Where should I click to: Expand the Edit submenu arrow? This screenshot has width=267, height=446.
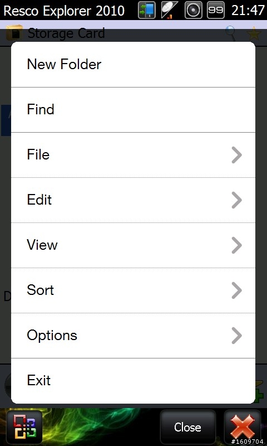pyautogui.click(x=236, y=200)
